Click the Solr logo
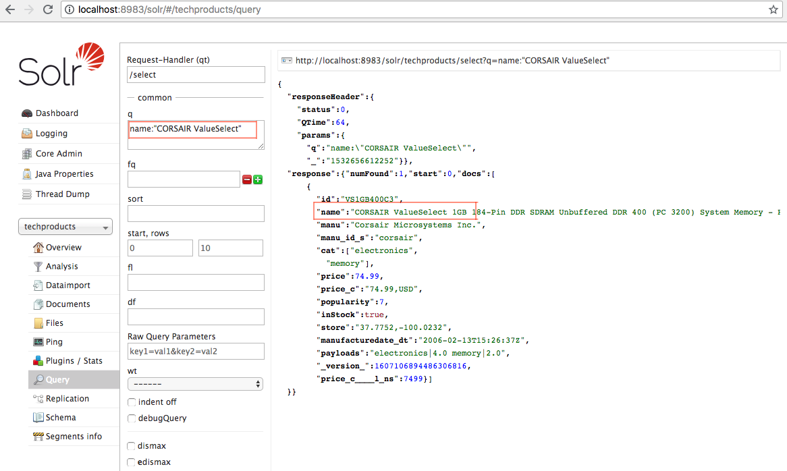Viewport: 787px width, 471px height. pyautogui.click(x=61, y=64)
